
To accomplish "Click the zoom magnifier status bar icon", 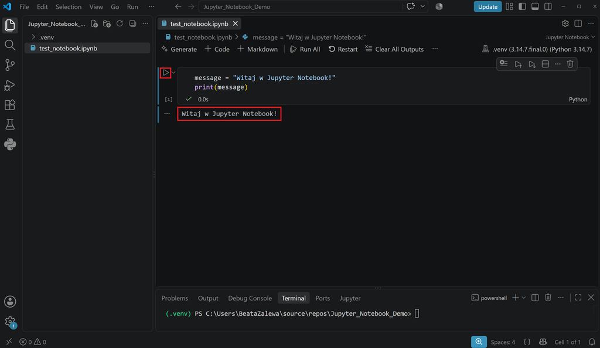I will tap(479, 342).
